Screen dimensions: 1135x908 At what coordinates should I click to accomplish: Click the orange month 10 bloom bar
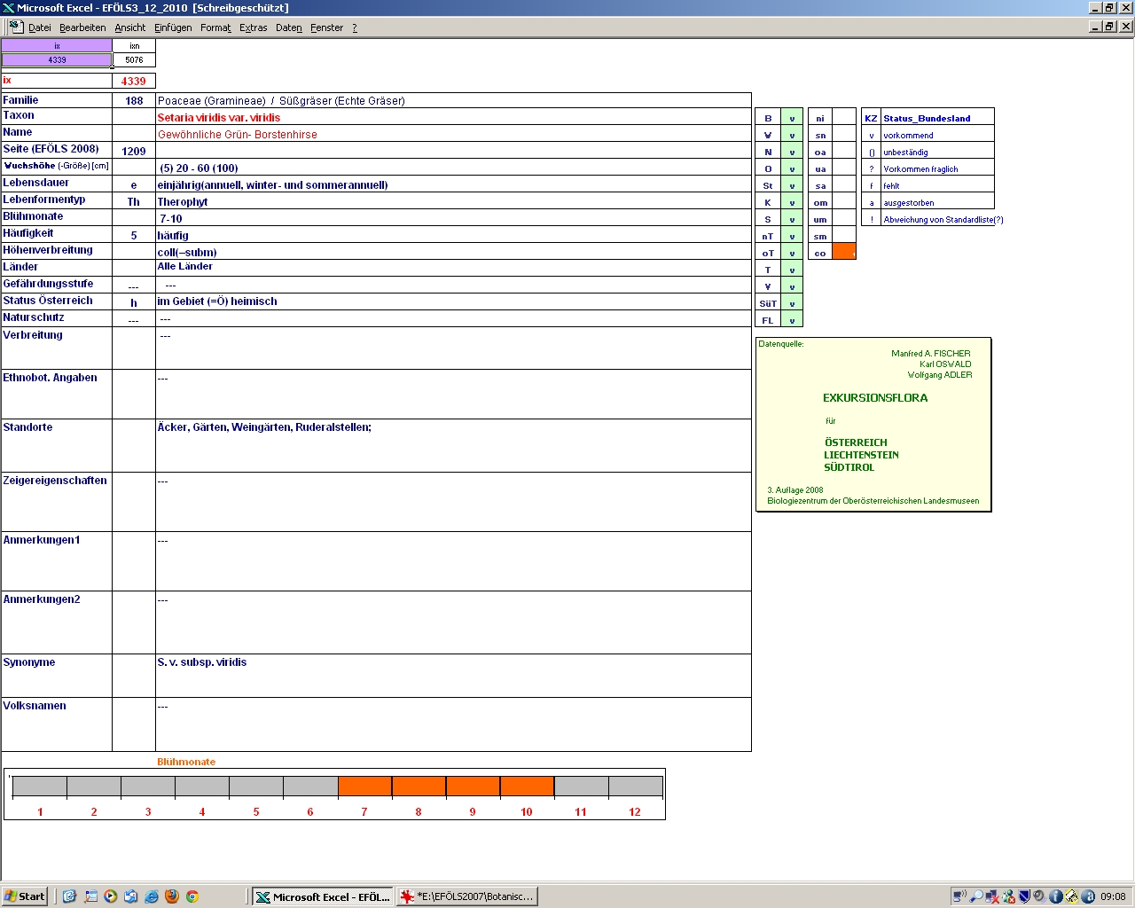(x=527, y=786)
